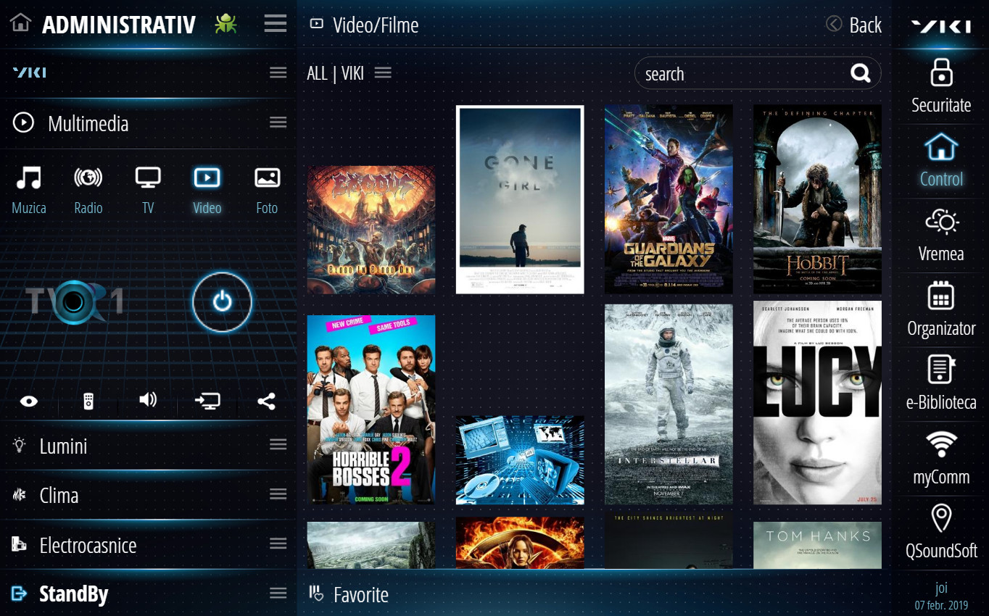Click the movie search field
Image resolution: width=989 pixels, height=616 pixels.
(x=740, y=74)
